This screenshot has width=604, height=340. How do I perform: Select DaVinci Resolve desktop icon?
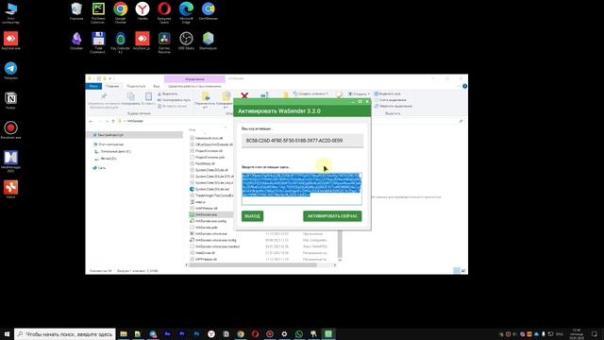[164, 42]
